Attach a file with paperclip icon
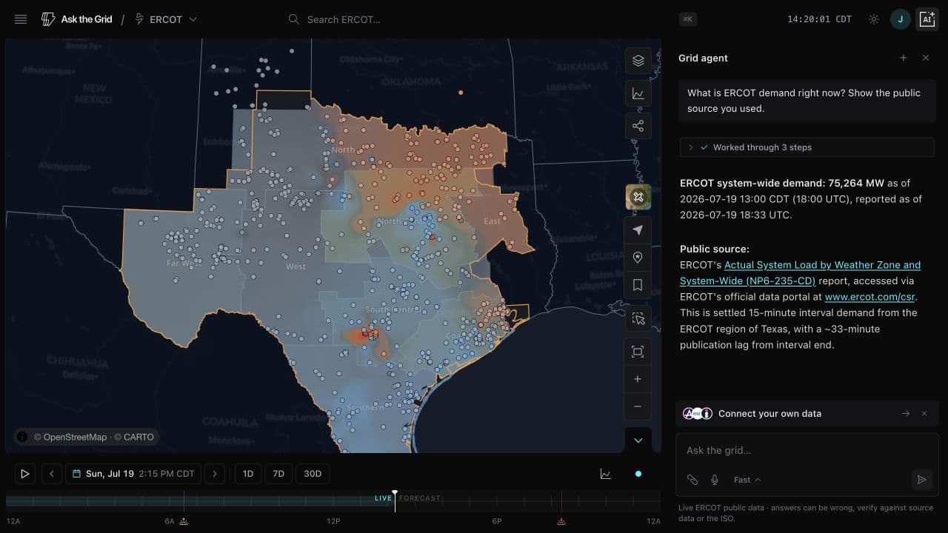This screenshot has height=533, width=948. (692, 480)
